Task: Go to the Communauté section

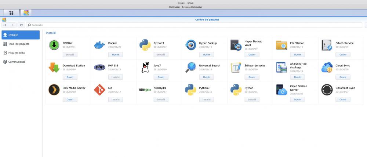Action: (x=17, y=62)
